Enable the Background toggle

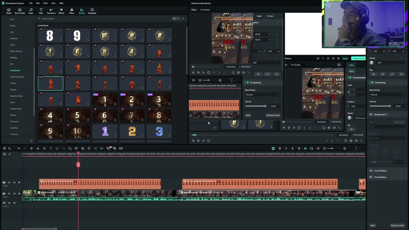point(371,114)
